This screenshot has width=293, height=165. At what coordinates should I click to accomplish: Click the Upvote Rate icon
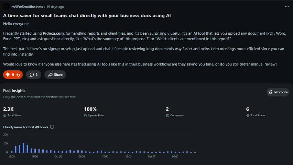(86, 116)
